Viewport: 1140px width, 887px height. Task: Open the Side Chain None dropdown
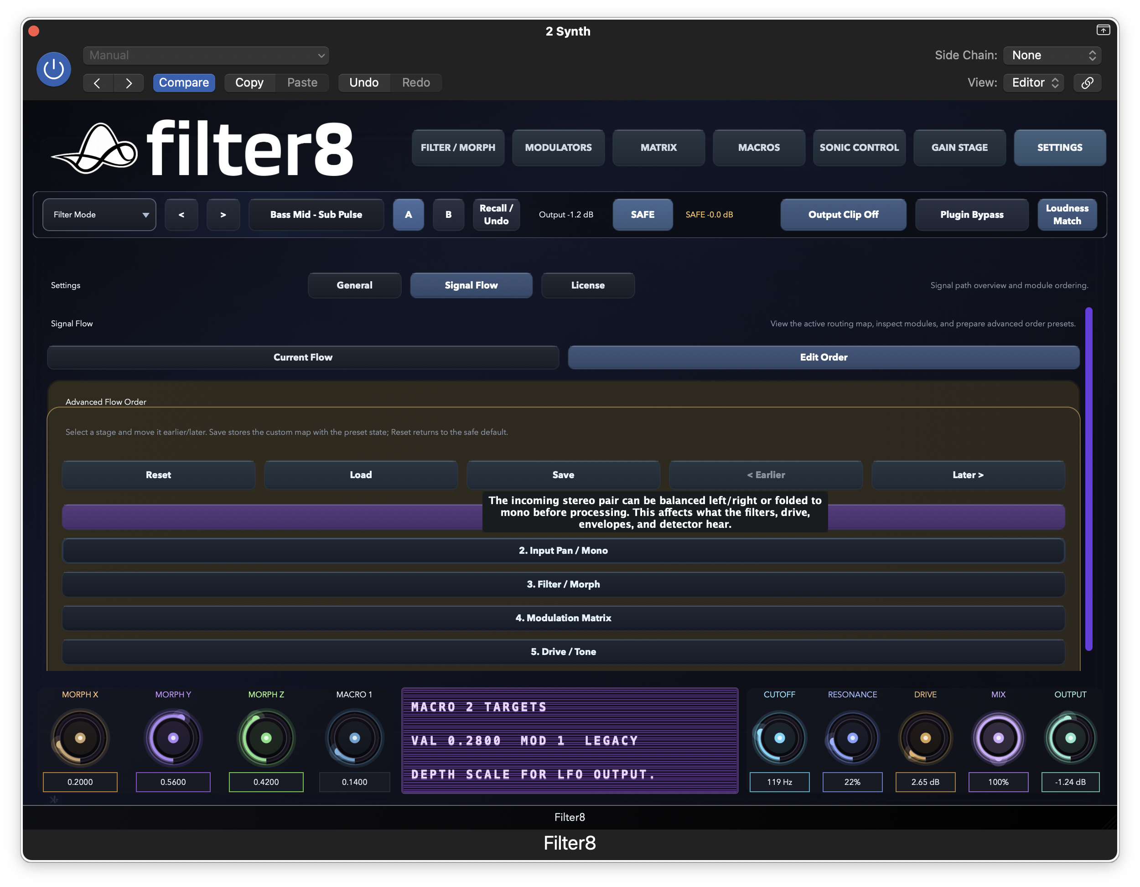[x=1052, y=55]
